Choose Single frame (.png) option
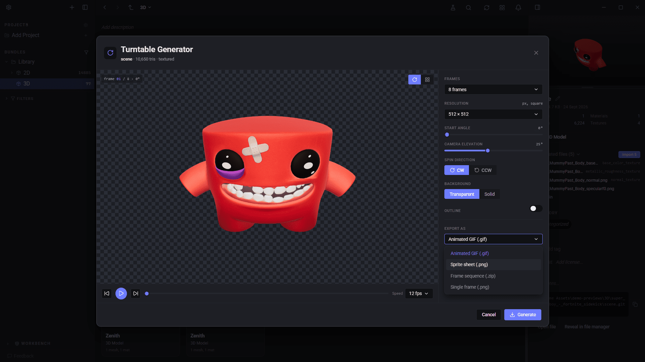The height and width of the screenshot is (362, 645). [493, 287]
